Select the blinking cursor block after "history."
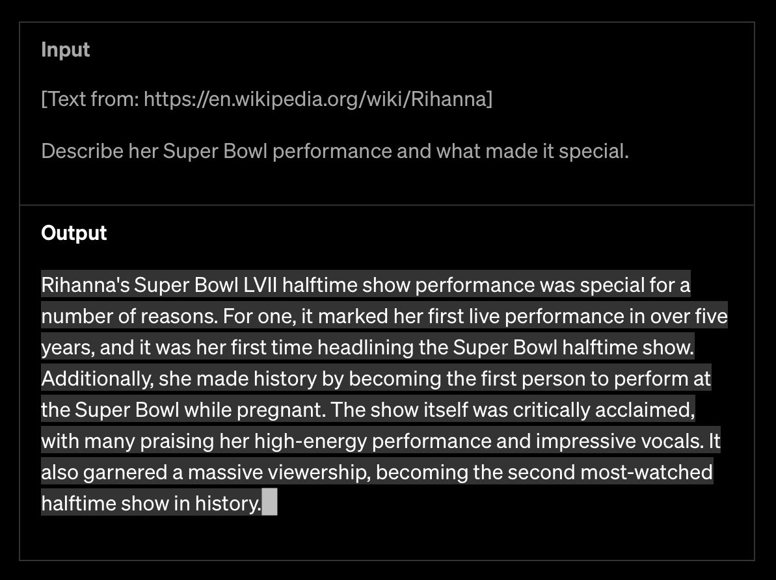Image resolution: width=776 pixels, height=580 pixels. click(269, 503)
